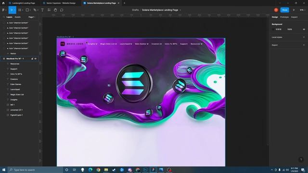Open shape tools dropdown arrow
Image resolution: width=308 pixels, height=173 pixels.
pos(30,10)
